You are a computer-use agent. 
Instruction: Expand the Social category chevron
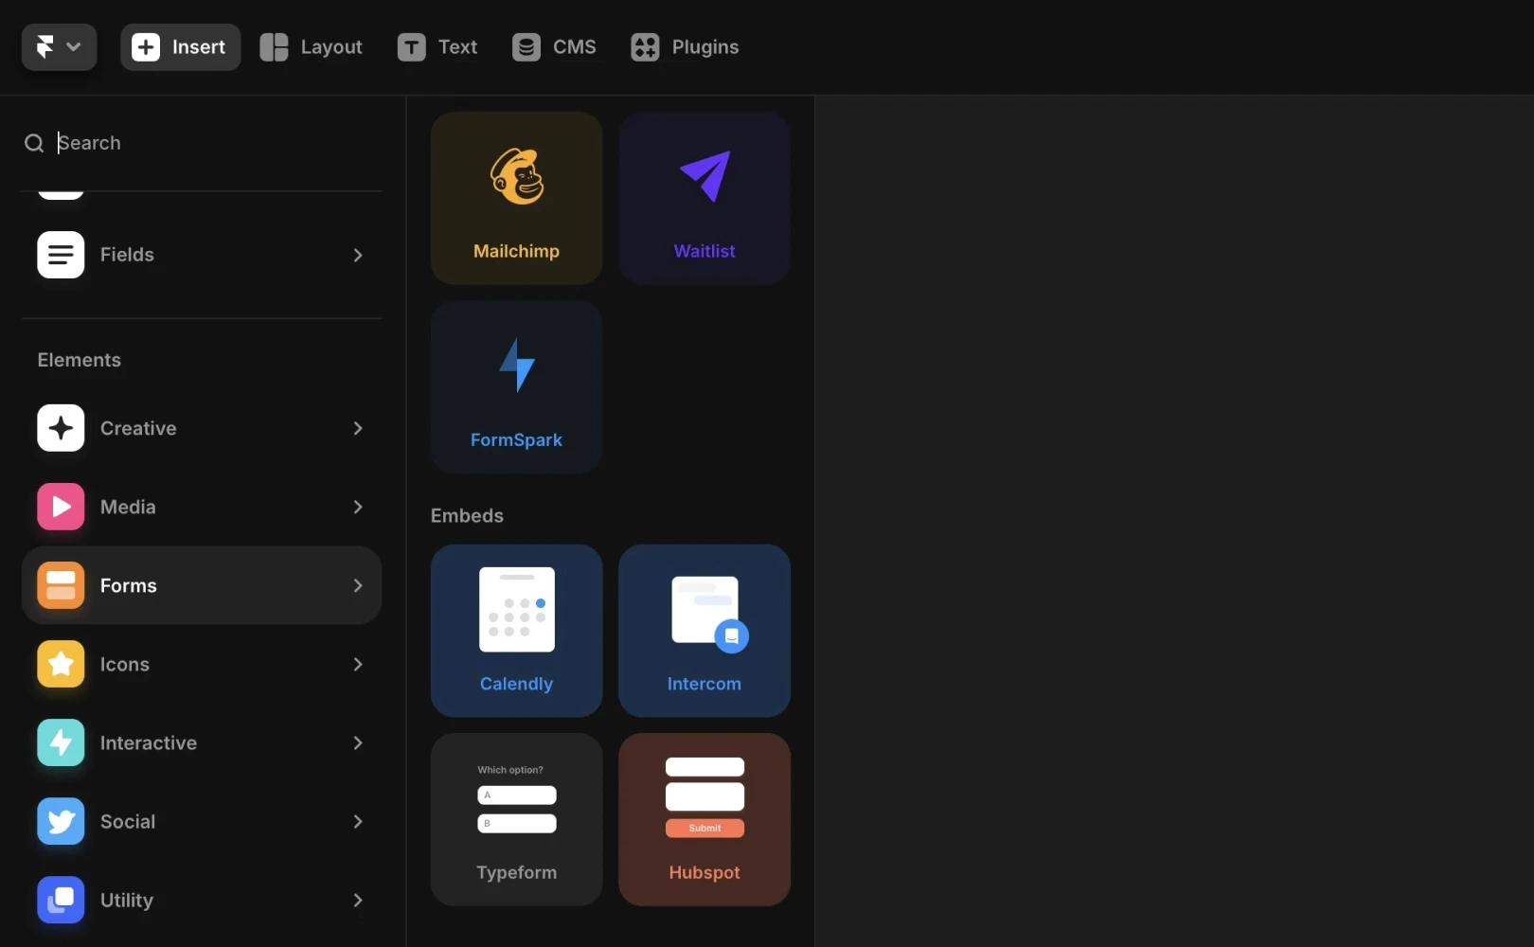tap(358, 821)
